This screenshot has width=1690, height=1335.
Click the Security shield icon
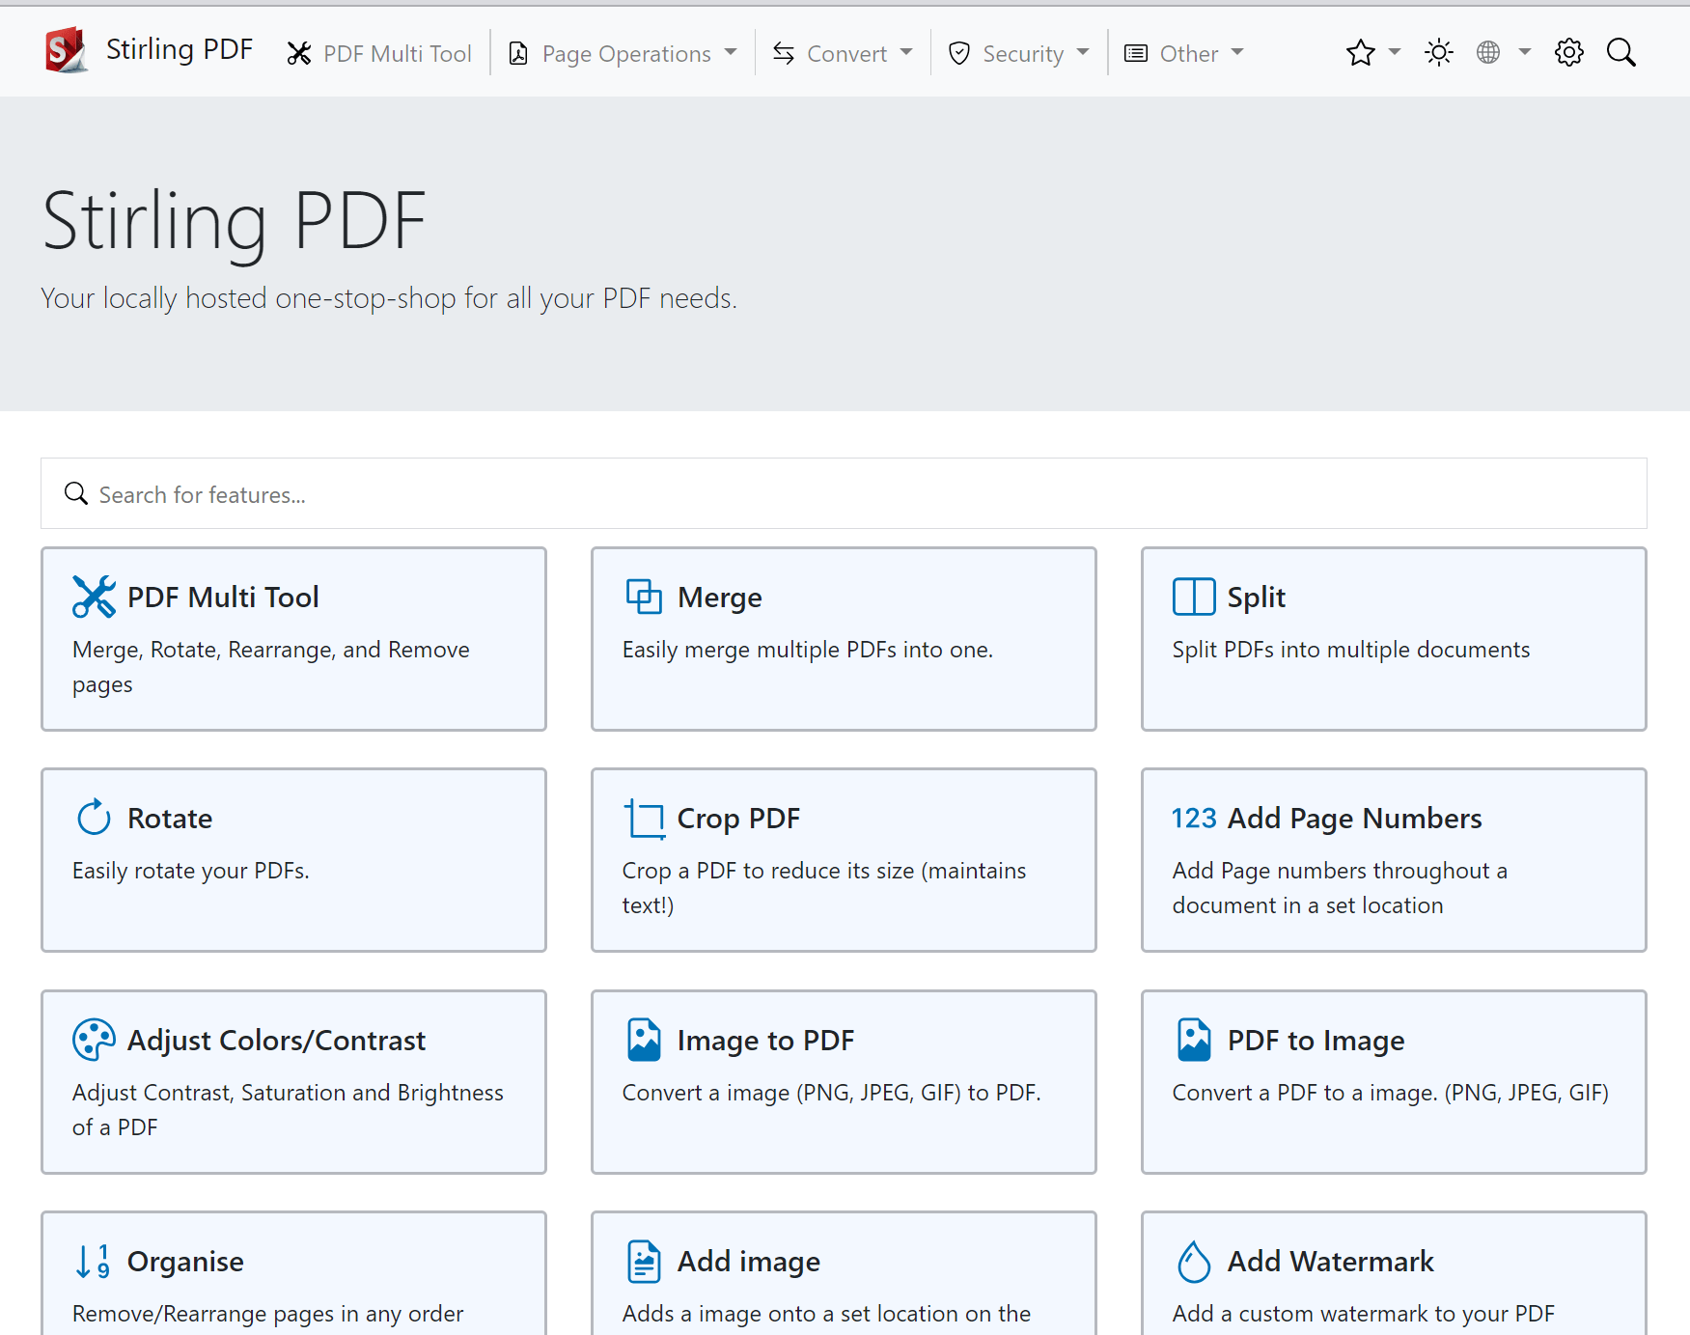point(959,54)
